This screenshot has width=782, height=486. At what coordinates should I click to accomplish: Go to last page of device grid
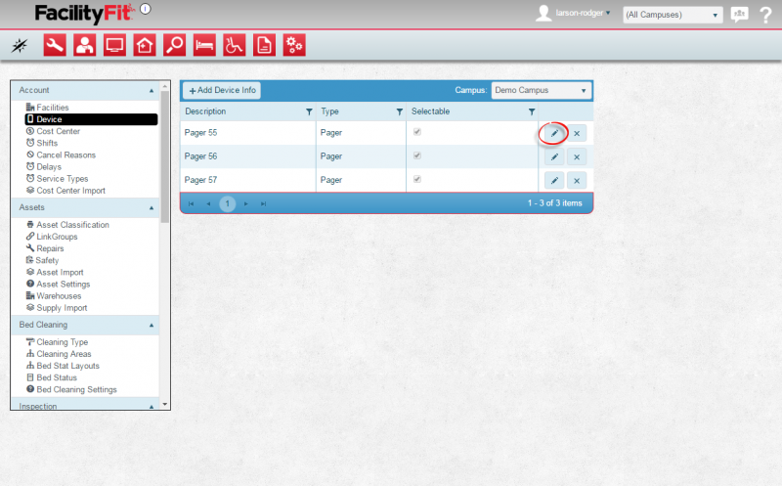(263, 203)
